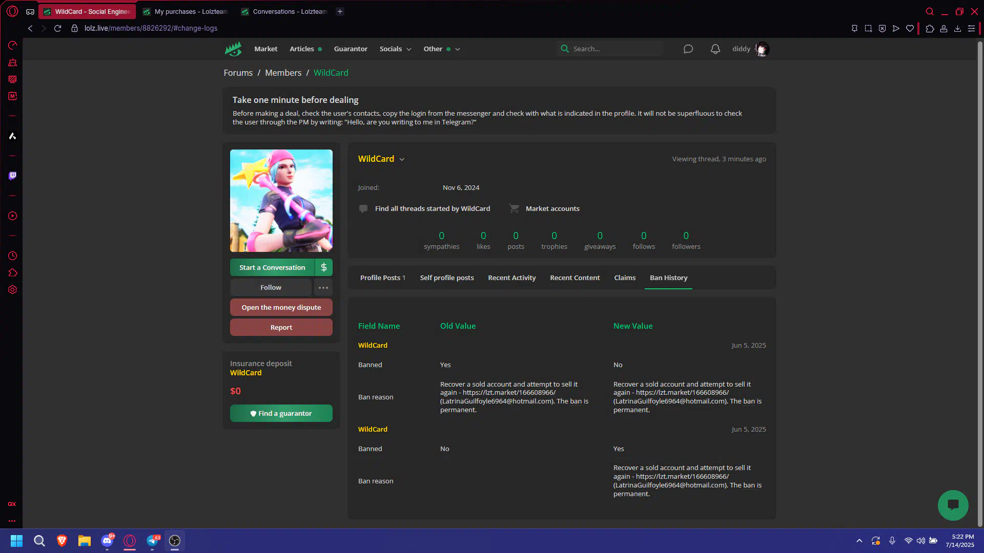The width and height of the screenshot is (984, 553).
Task: Switch to Self profile posts tab
Action: click(x=447, y=278)
